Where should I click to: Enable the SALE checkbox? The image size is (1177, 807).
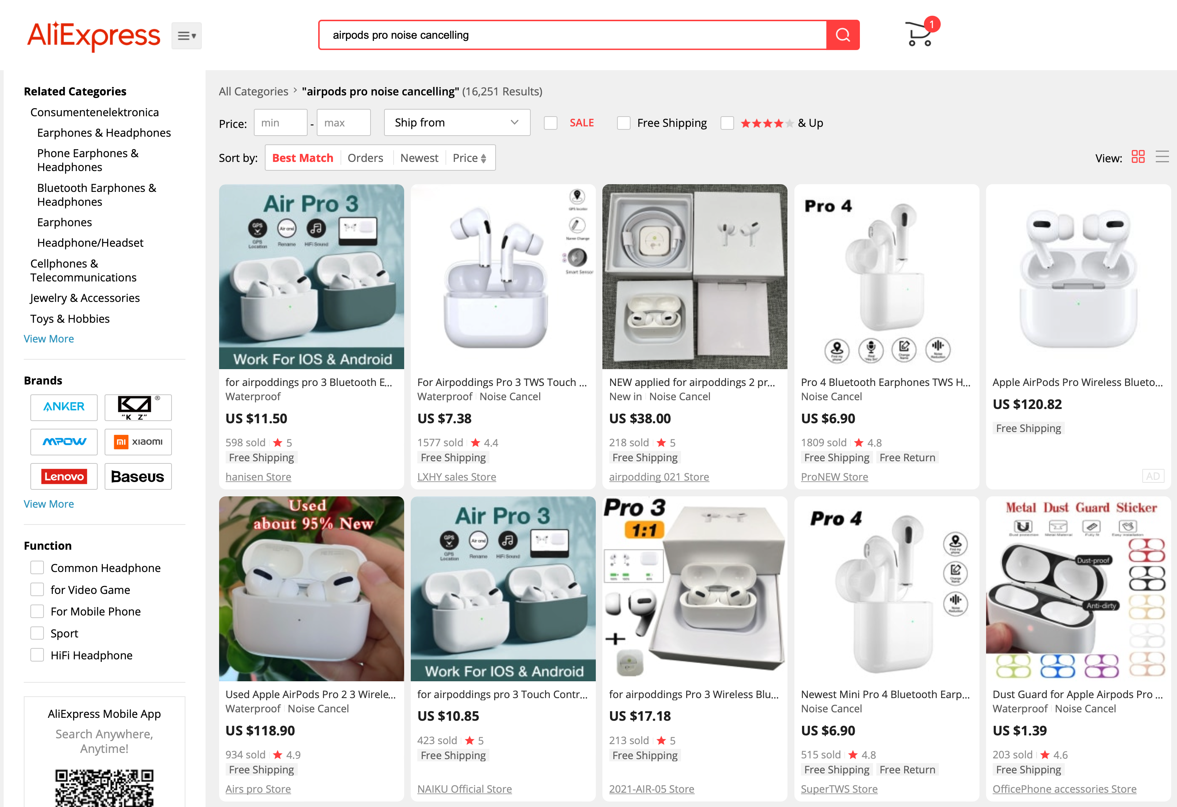550,123
